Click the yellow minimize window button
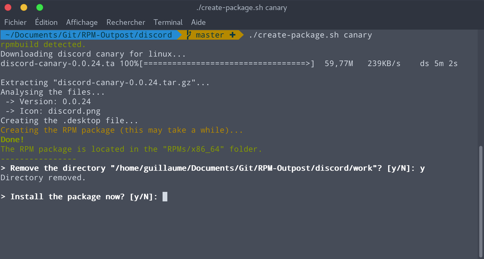Viewport: 484px width, 259px height. tap(24, 7)
